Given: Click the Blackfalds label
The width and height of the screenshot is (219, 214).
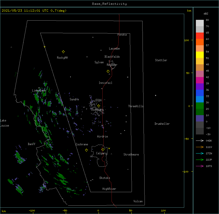Looking at the screenshot, I should [112, 57].
